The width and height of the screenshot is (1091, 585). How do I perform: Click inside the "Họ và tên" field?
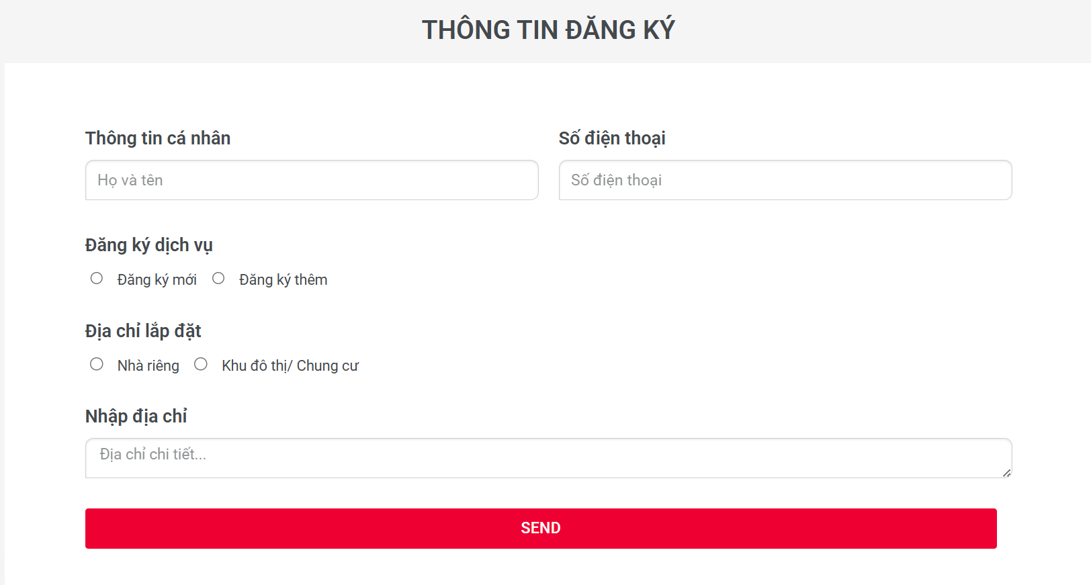pos(311,180)
